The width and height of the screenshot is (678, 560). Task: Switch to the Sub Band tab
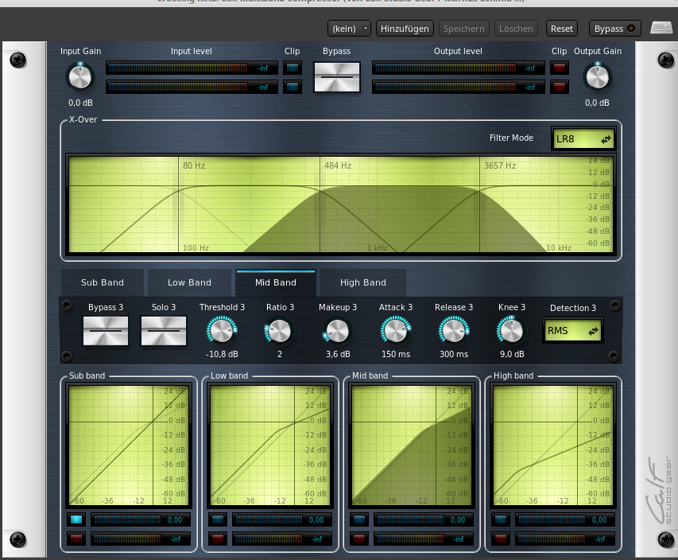coord(103,282)
